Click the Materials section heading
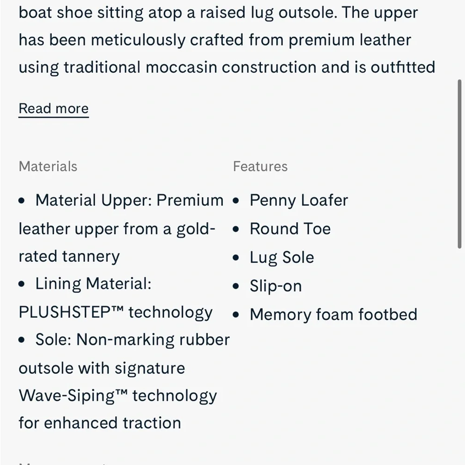Image resolution: width=465 pixels, height=465 pixels. click(48, 166)
